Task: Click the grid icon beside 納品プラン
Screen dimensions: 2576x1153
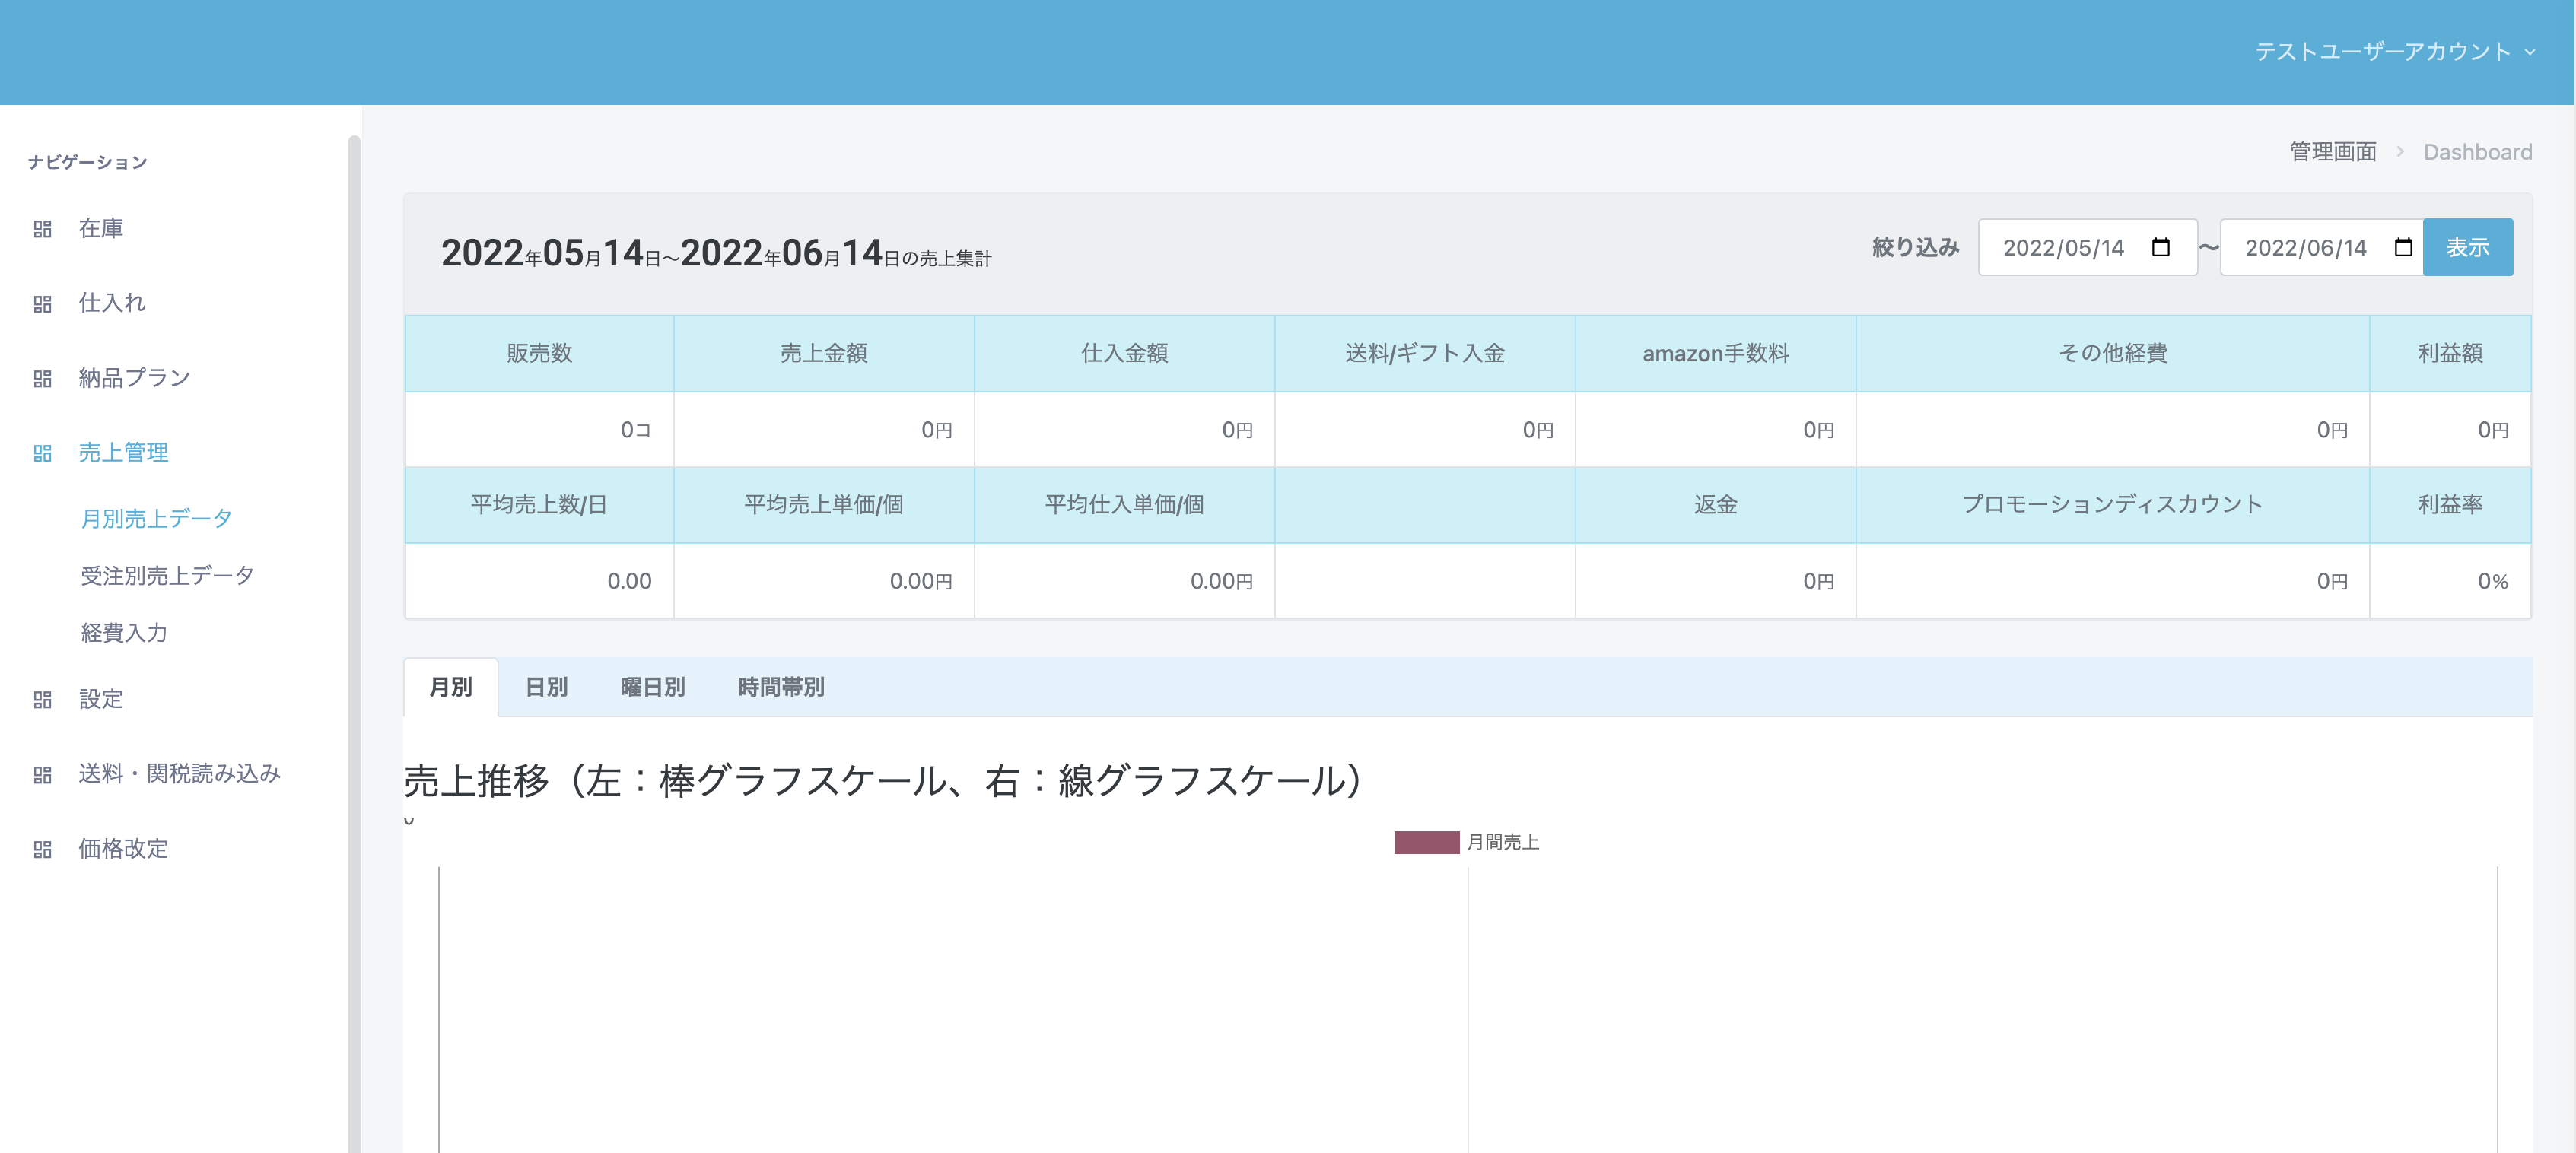Action: (x=42, y=379)
